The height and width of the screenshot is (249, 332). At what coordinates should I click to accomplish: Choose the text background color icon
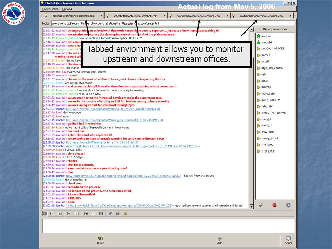(x=101, y=214)
